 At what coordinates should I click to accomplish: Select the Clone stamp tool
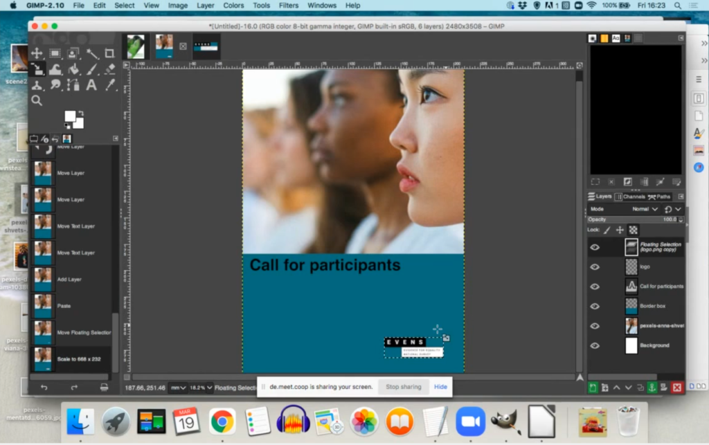(37, 84)
